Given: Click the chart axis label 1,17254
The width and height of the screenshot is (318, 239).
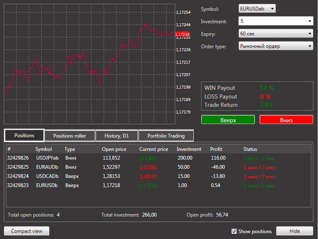Looking at the screenshot, I should point(183,12).
